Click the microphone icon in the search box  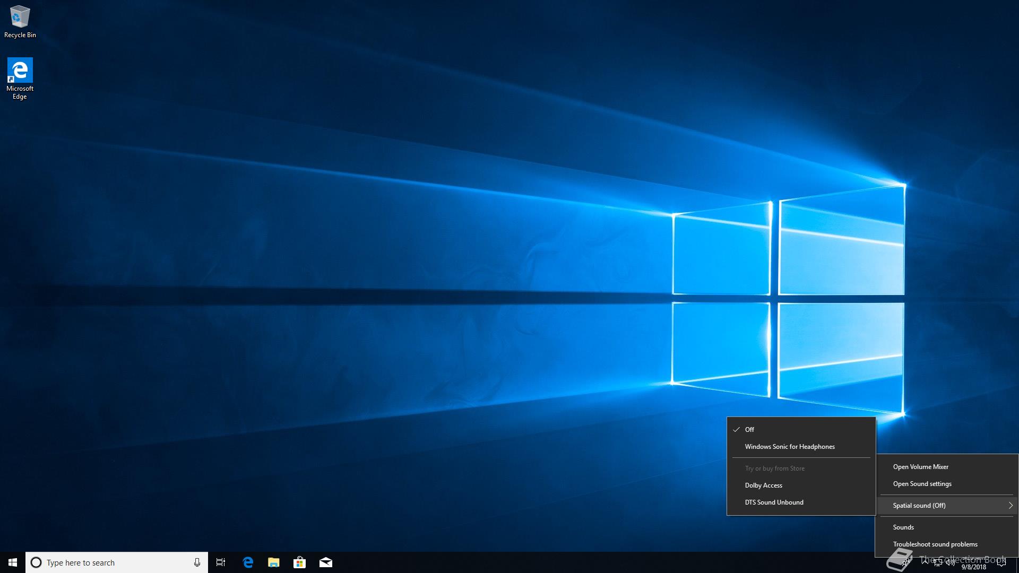coord(197,562)
